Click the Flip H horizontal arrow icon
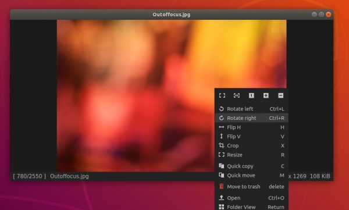Image resolution: width=349 pixels, height=210 pixels. (x=221, y=127)
